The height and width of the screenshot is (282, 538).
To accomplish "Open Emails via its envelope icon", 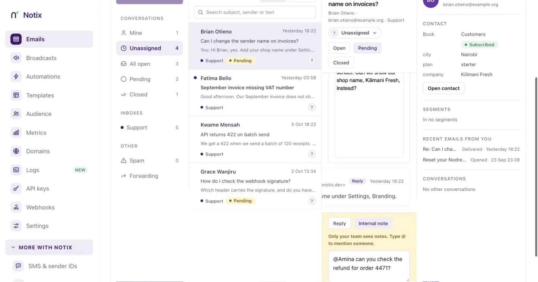I will click(x=16, y=39).
